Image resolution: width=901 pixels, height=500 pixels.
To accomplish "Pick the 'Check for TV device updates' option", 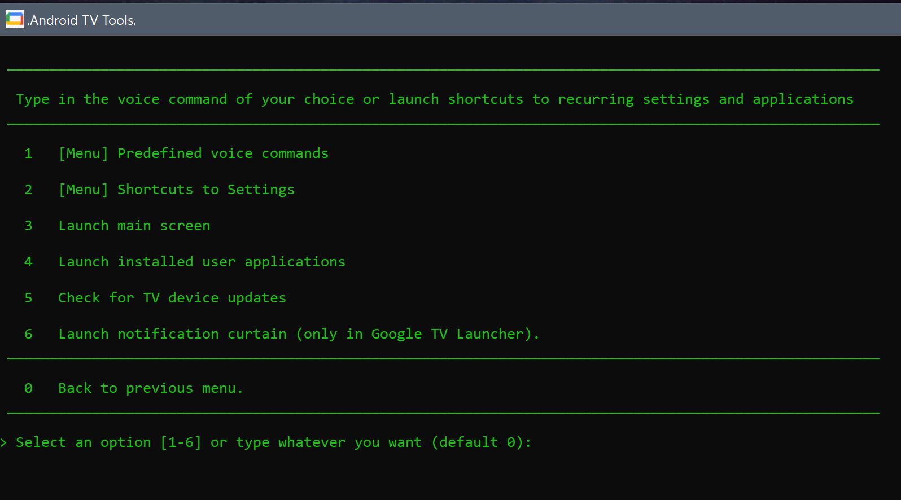I will coord(172,298).
